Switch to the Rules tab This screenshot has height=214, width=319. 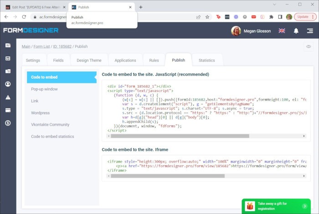(x=154, y=61)
